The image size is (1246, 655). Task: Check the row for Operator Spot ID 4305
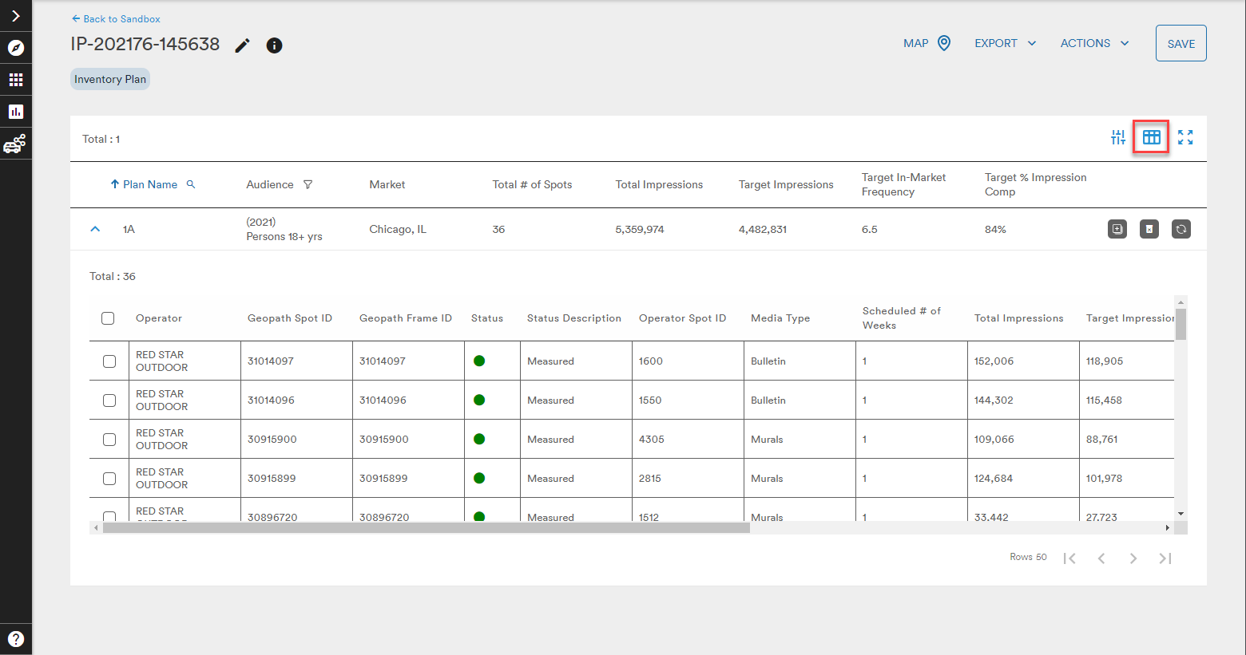pyautogui.click(x=108, y=439)
